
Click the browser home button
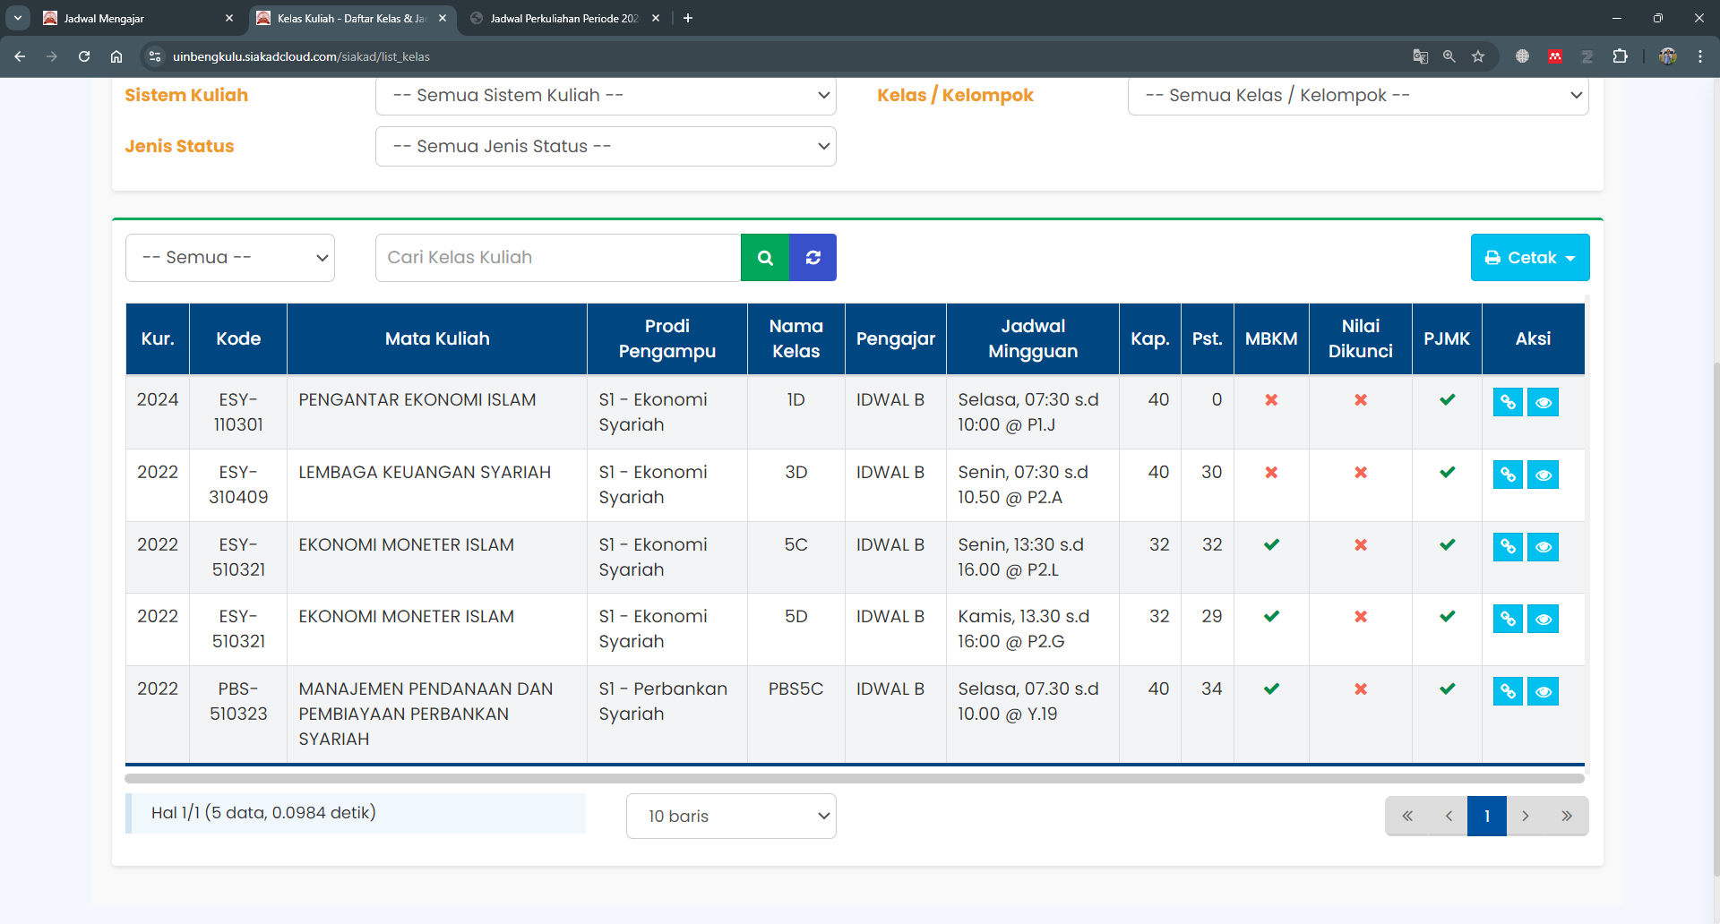tap(116, 56)
